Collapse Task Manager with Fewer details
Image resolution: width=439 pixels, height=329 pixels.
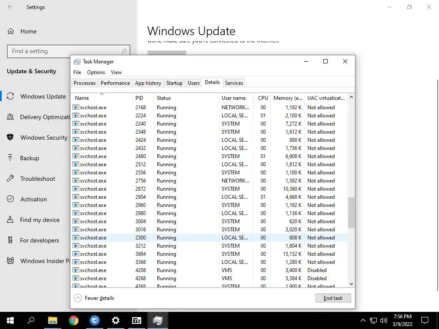pyautogui.click(x=94, y=298)
